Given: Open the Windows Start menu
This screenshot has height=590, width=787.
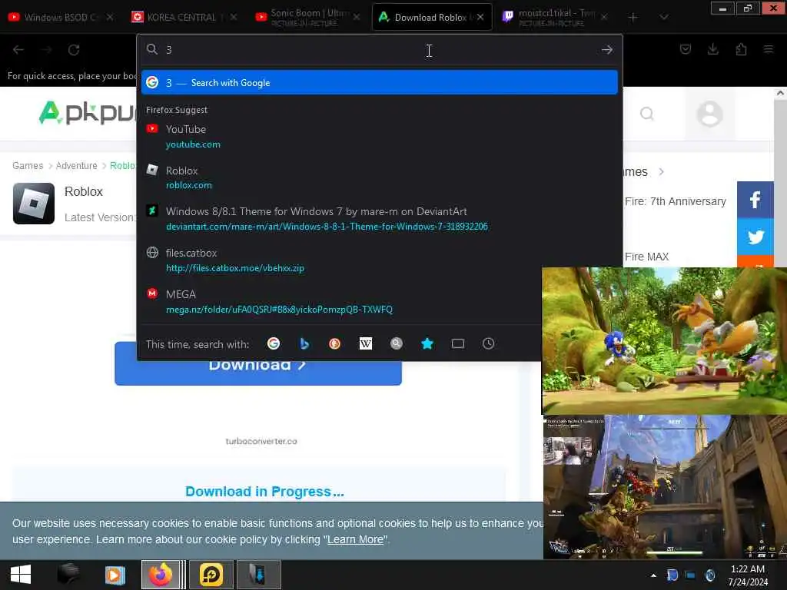Looking at the screenshot, I should [x=21, y=575].
